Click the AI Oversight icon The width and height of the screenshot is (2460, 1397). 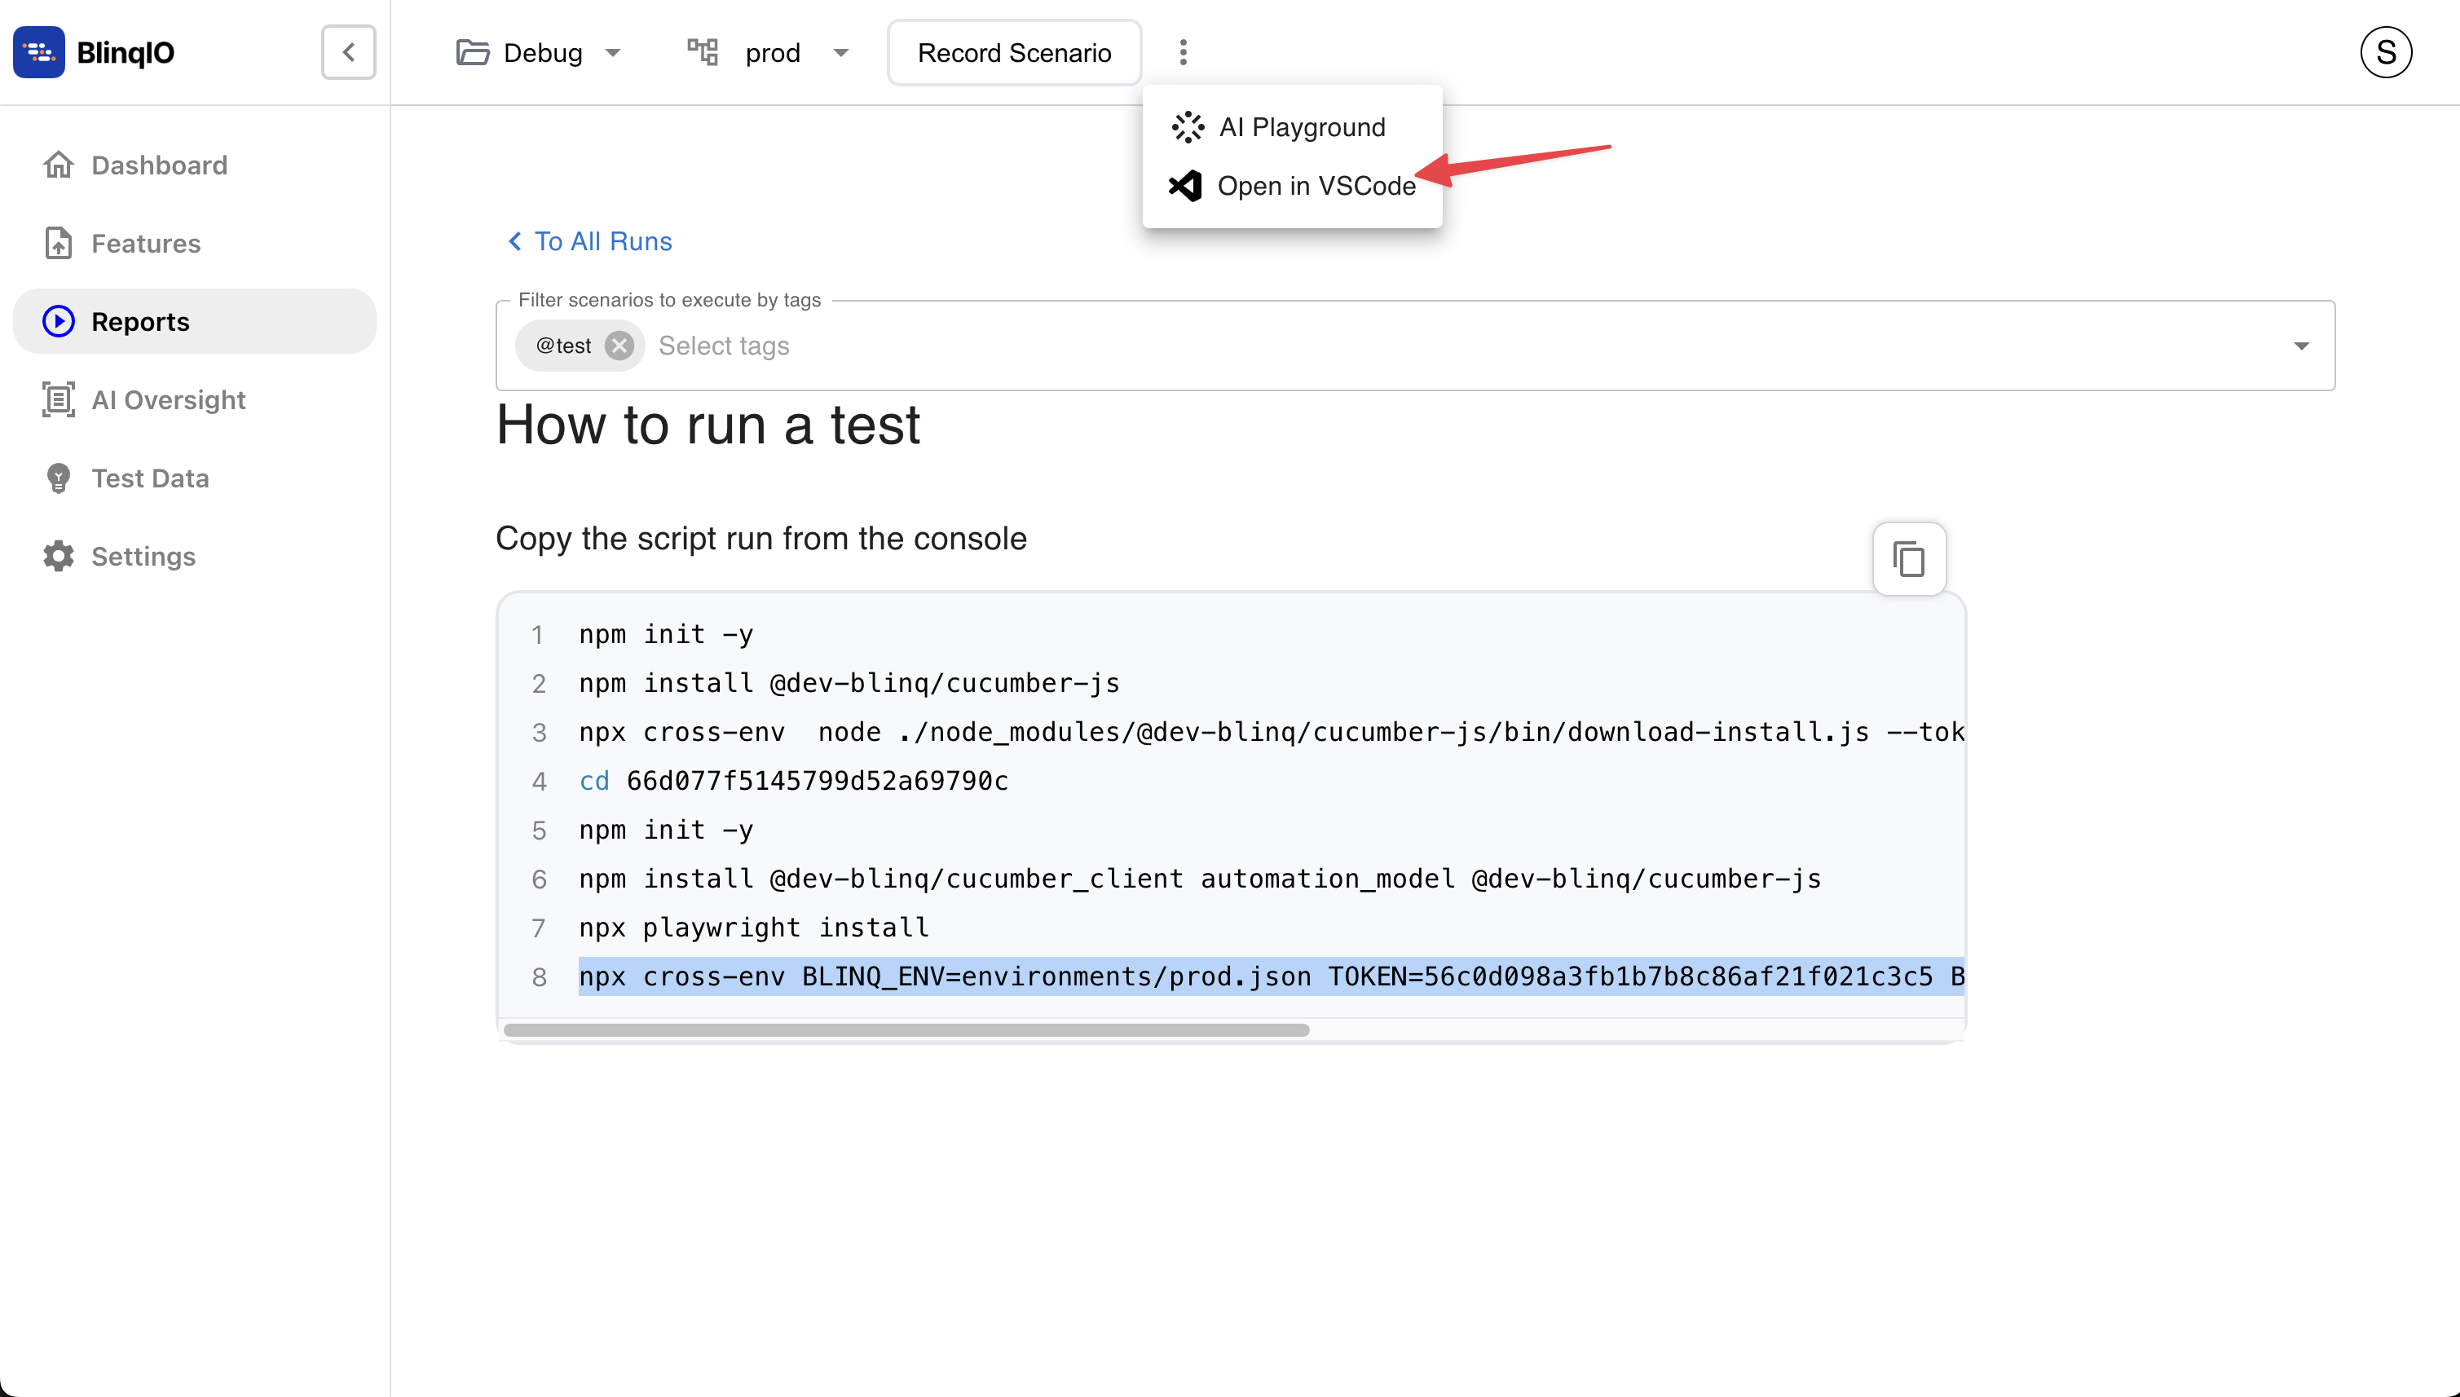point(59,399)
